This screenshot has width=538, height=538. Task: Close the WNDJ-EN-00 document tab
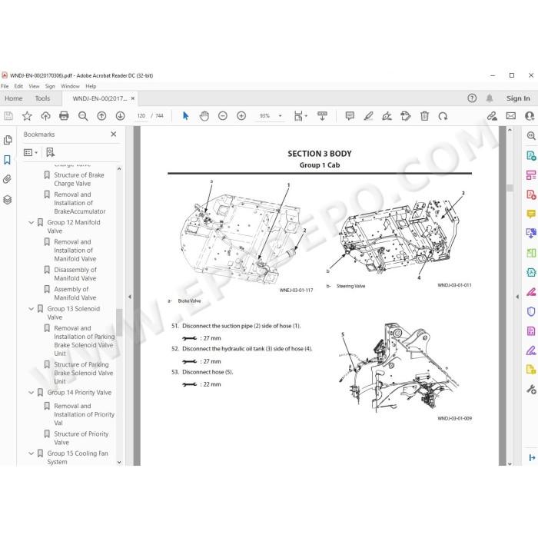pos(133,98)
